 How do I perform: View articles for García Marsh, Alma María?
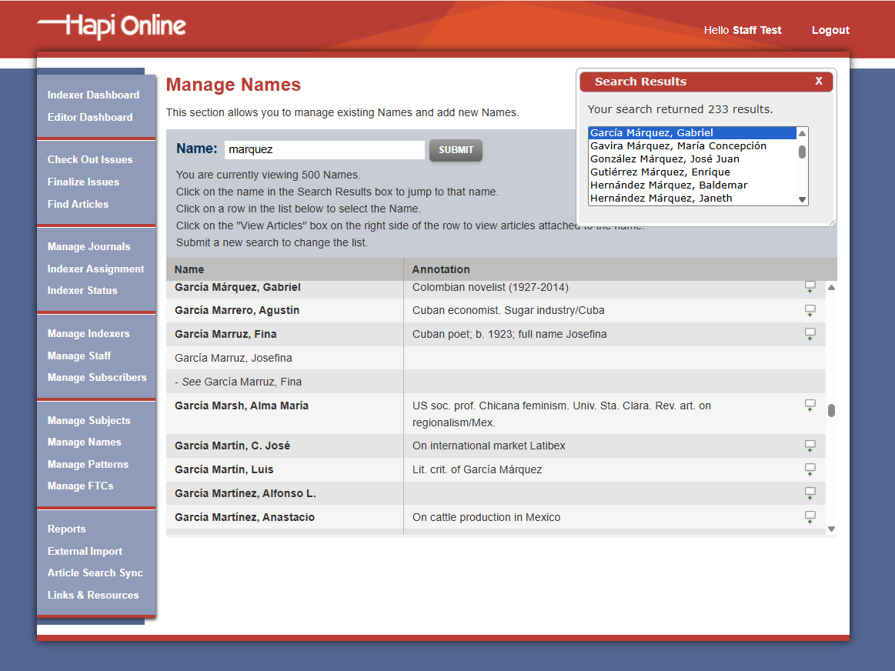[810, 406]
